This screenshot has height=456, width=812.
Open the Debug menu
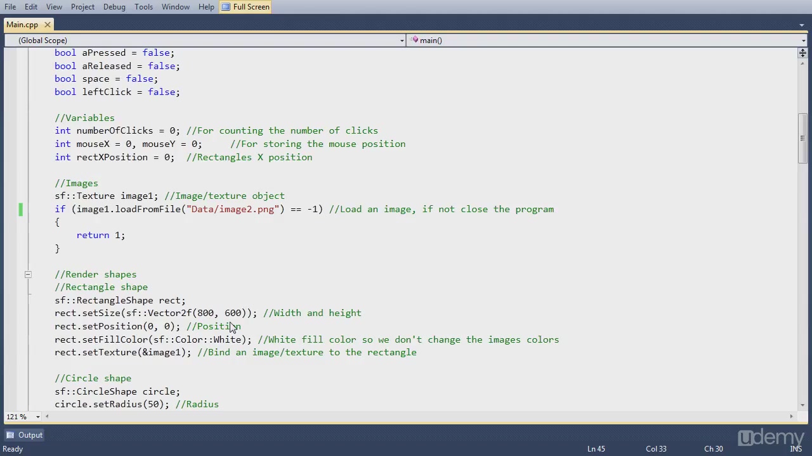(114, 7)
